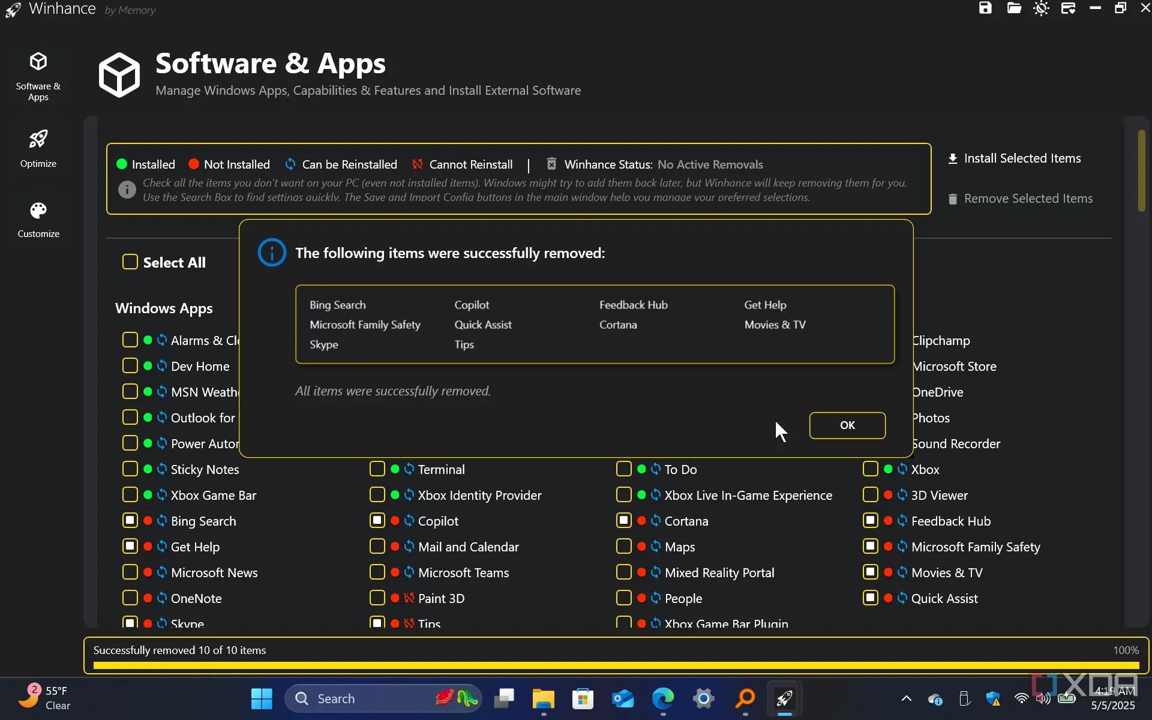Select the Microsoft News label
The width and height of the screenshot is (1152, 720).
click(214, 573)
